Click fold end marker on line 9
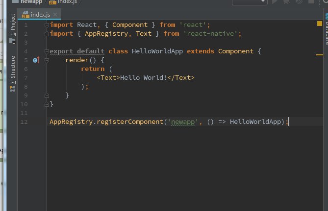This screenshot has width=328, height=211. coord(47,95)
